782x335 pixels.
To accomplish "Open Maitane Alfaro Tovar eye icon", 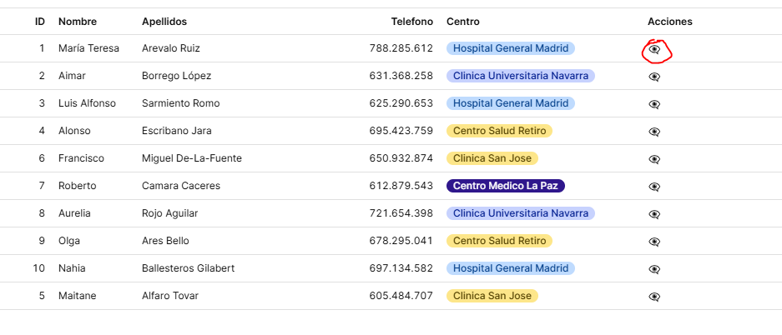I will click(x=655, y=297).
